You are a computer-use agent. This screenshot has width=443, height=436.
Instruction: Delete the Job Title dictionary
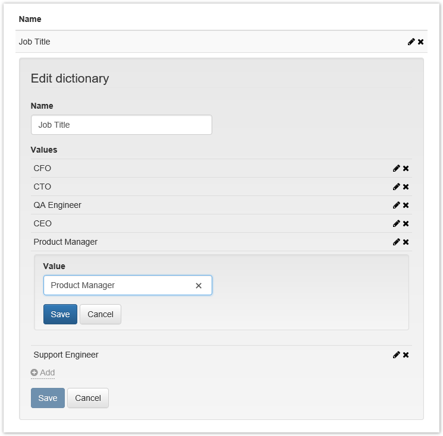pyautogui.click(x=421, y=42)
